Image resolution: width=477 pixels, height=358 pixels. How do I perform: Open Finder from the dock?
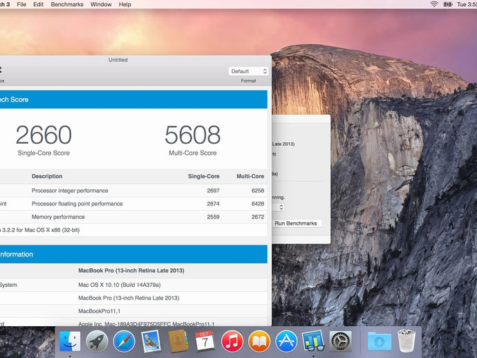tap(70, 341)
